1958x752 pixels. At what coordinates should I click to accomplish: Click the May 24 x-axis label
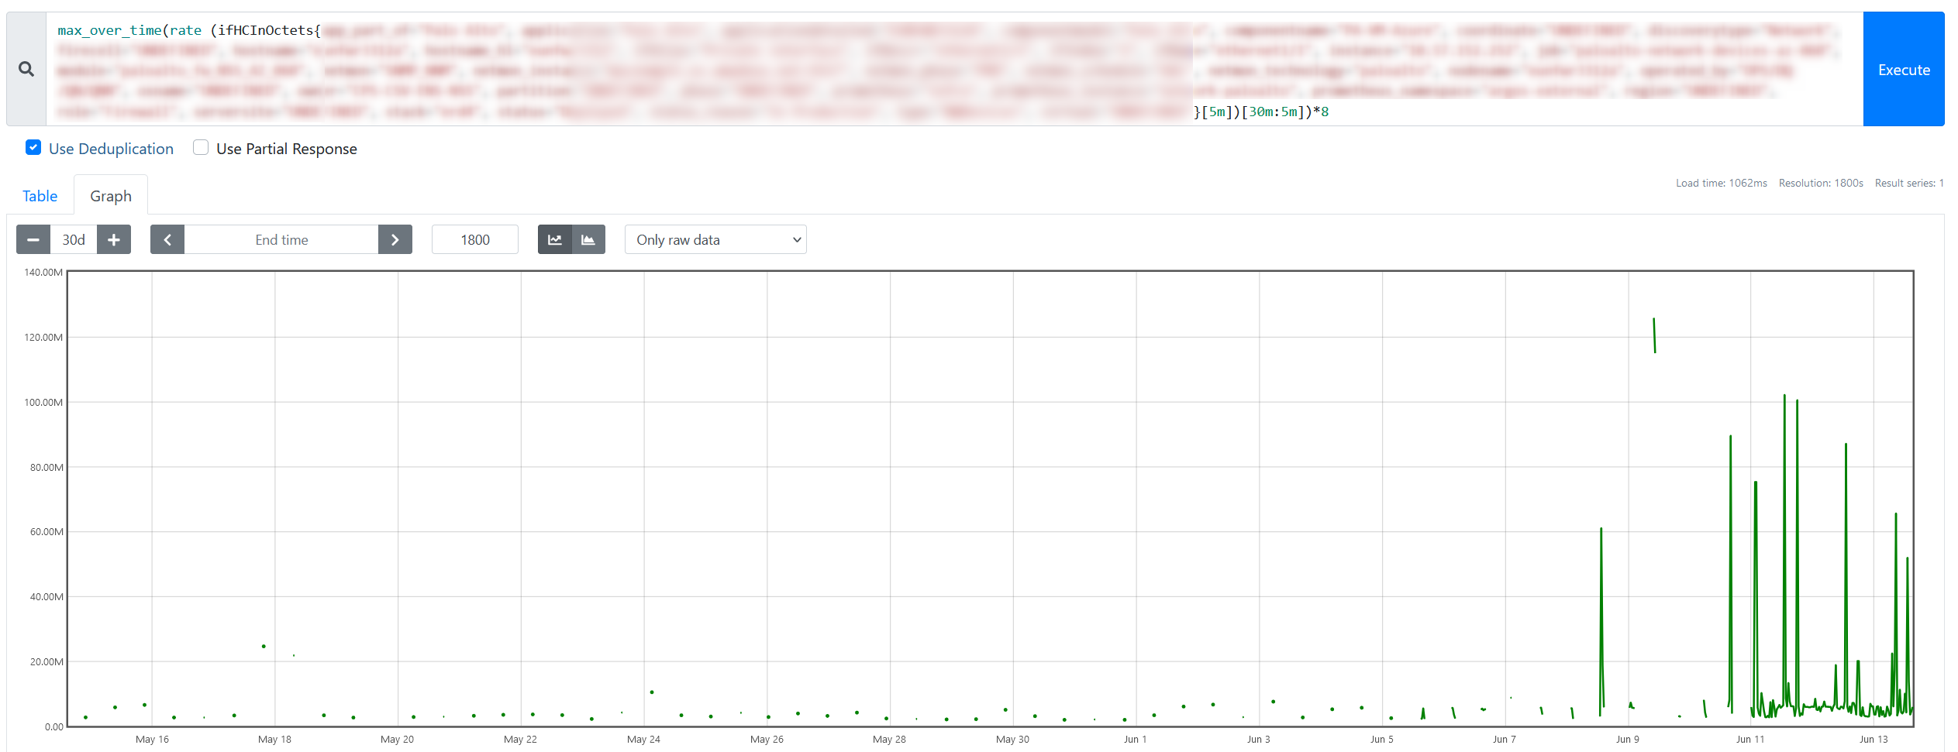pos(643,739)
